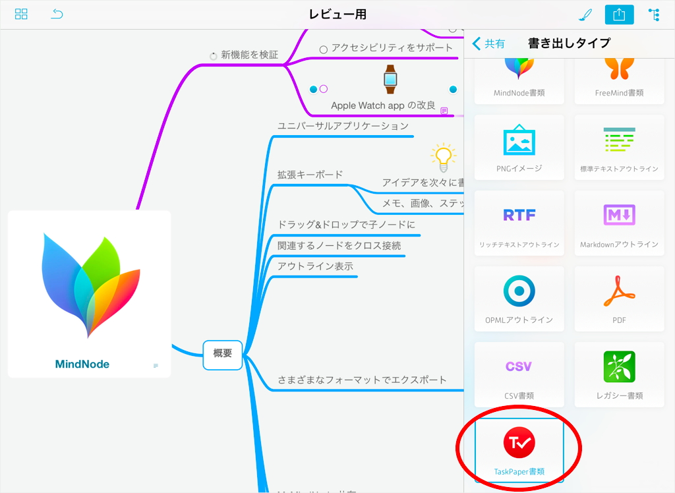Choose 標準テキストアウトライン export
Viewport: 675px width, 493px height.
[x=619, y=147]
